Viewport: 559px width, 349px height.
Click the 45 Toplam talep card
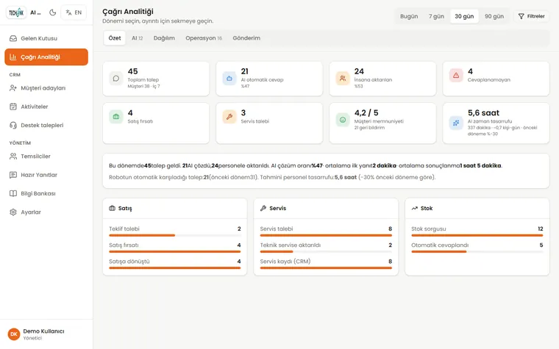click(156, 79)
